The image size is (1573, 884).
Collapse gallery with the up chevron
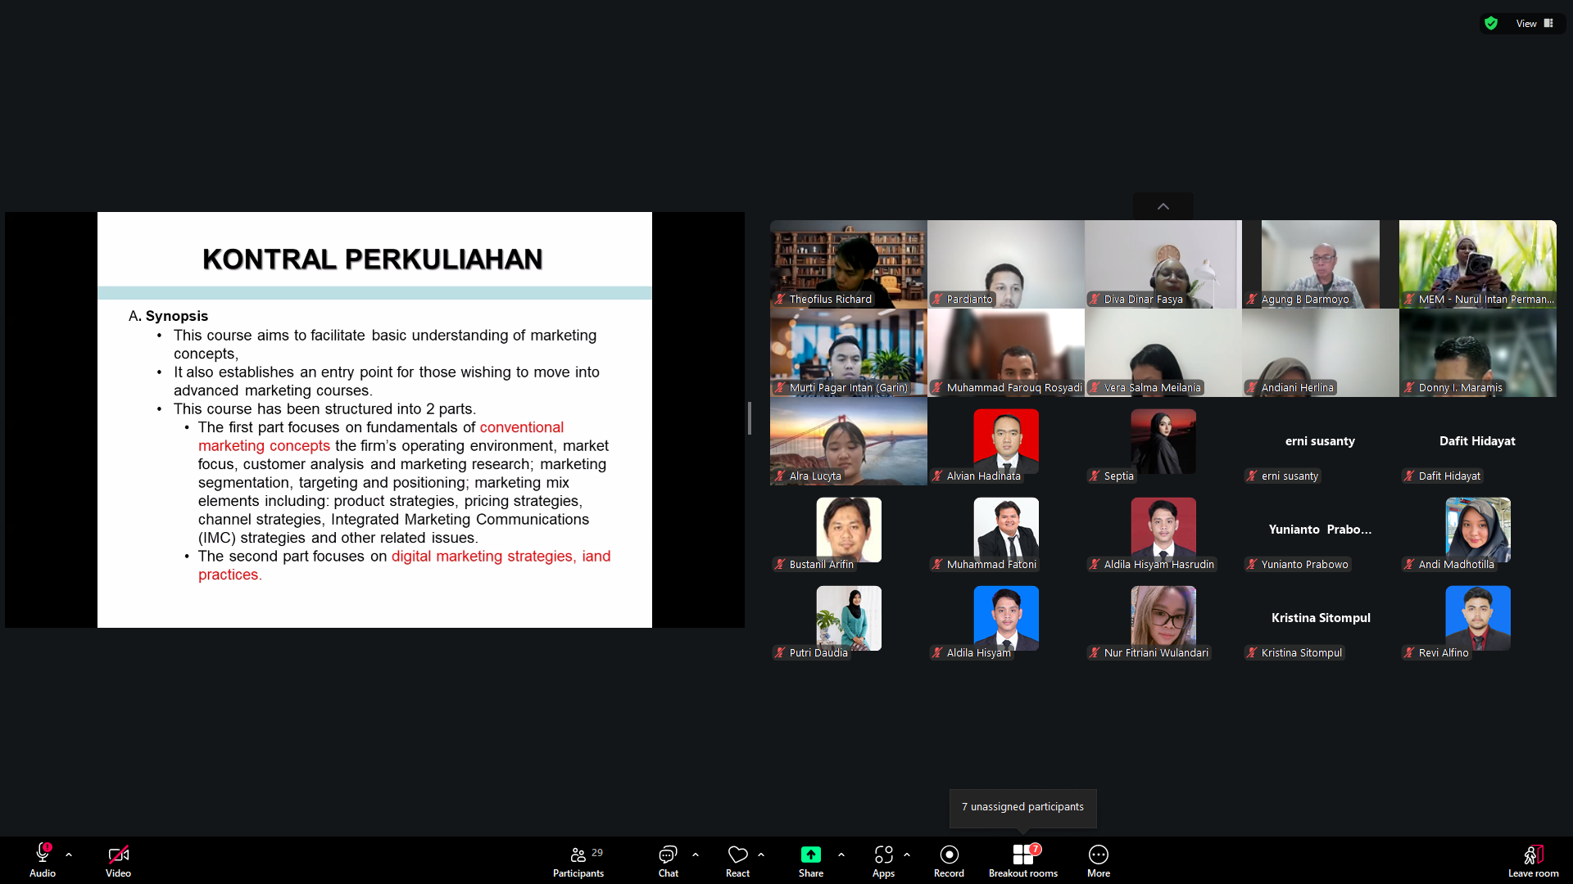1163,206
